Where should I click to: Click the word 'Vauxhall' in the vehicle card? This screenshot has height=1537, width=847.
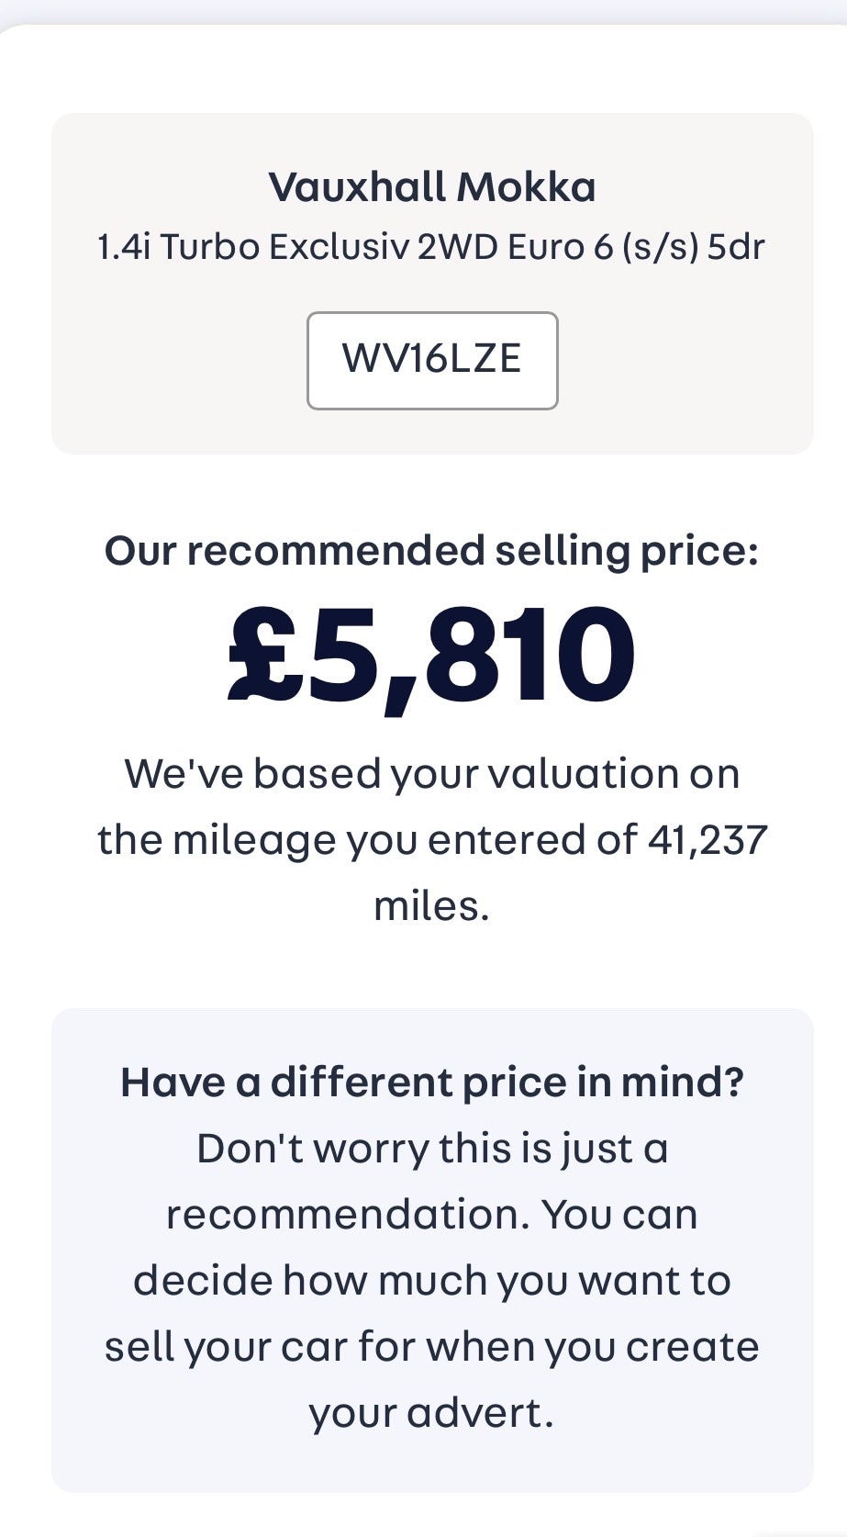(358, 187)
